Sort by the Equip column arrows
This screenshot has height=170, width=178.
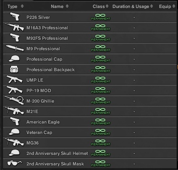[174, 6]
